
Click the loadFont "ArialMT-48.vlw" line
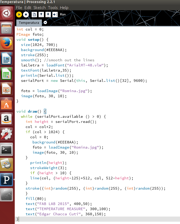(x=65, y=65)
